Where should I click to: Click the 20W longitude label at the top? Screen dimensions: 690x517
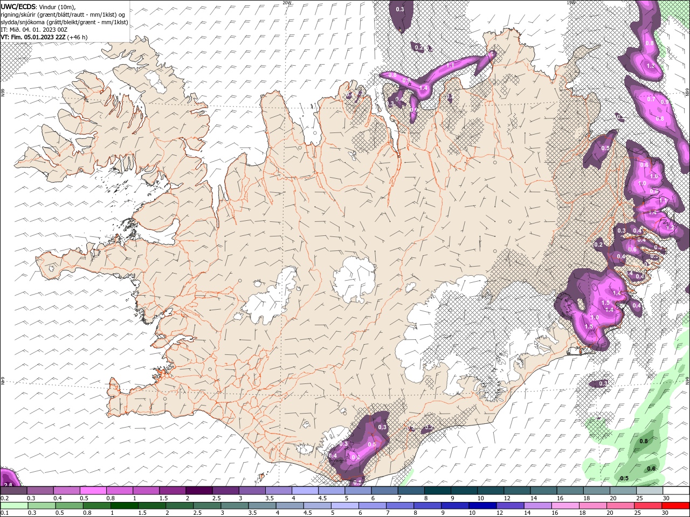point(287,3)
